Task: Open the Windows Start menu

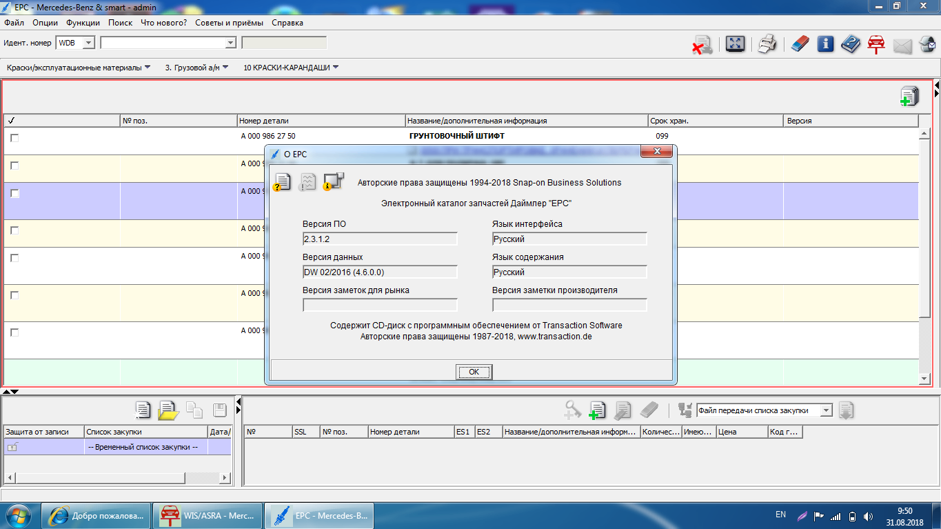Action: pos(19,515)
